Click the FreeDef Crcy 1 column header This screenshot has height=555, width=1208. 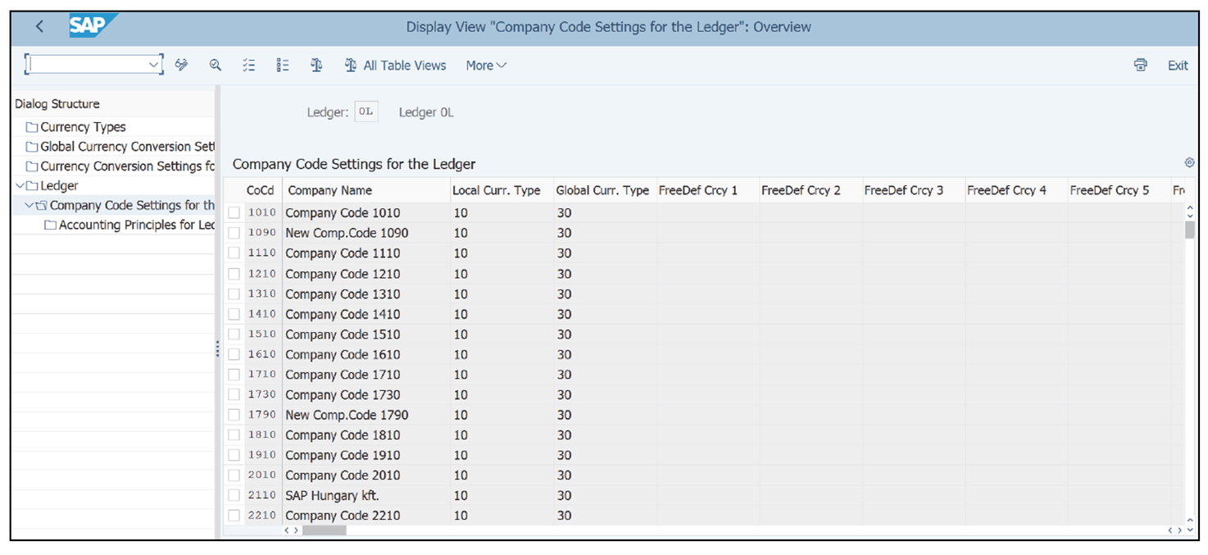coord(708,190)
